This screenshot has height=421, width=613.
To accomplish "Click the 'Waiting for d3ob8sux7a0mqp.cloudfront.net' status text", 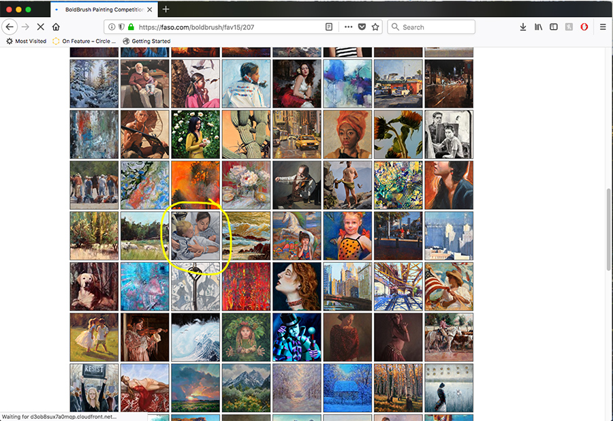I will (x=59, y=417).
